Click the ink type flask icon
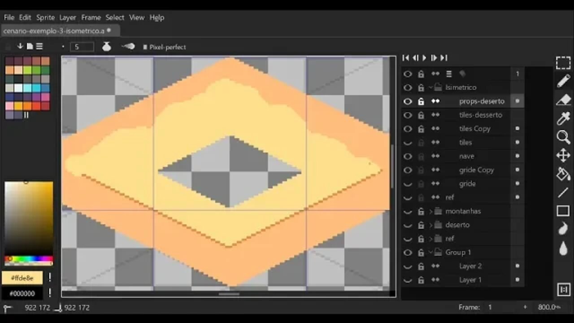The width and height of the screenshot is (574, 323). [106, 47]
